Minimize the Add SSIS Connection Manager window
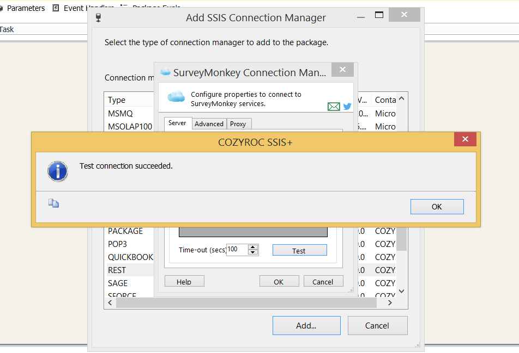Screen dimensions: 519x353 pyautogui.click(x=361, y=16)
